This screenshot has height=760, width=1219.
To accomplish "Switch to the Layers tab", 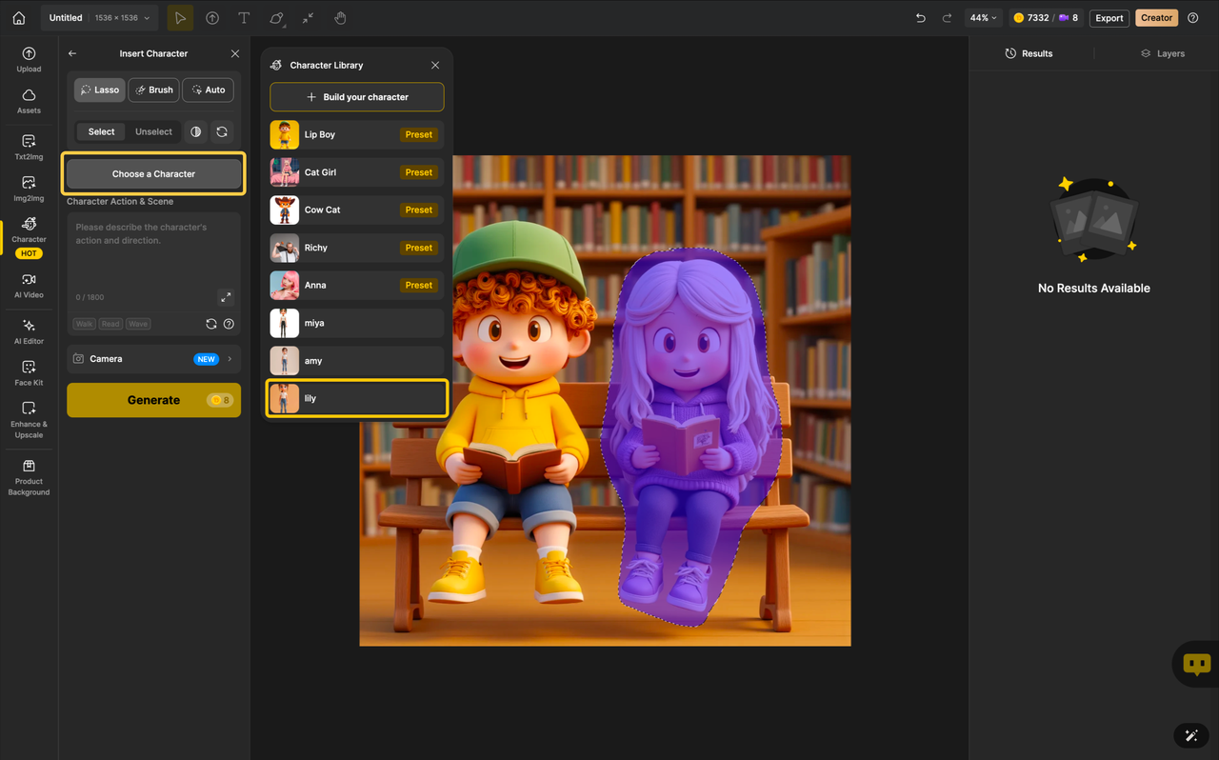I will tap(1162, 53).
